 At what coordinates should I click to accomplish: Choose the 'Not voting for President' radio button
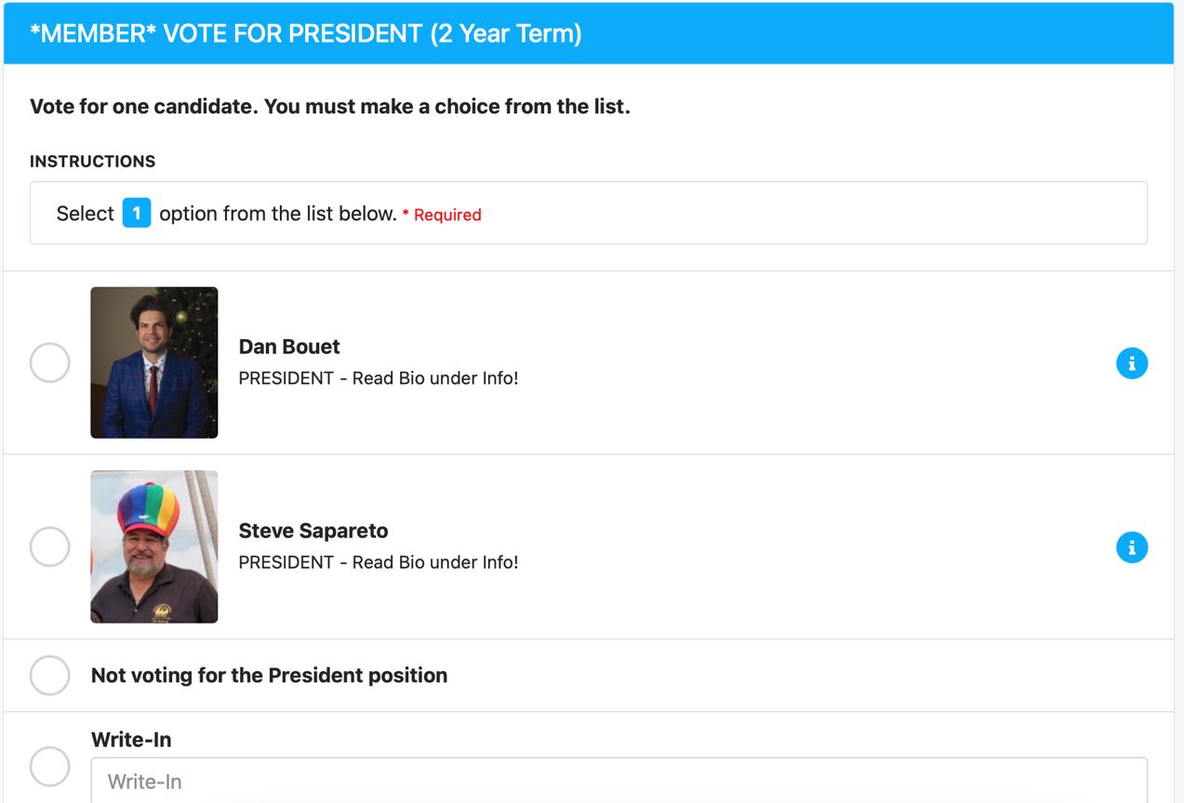click(x=50, y=675)
